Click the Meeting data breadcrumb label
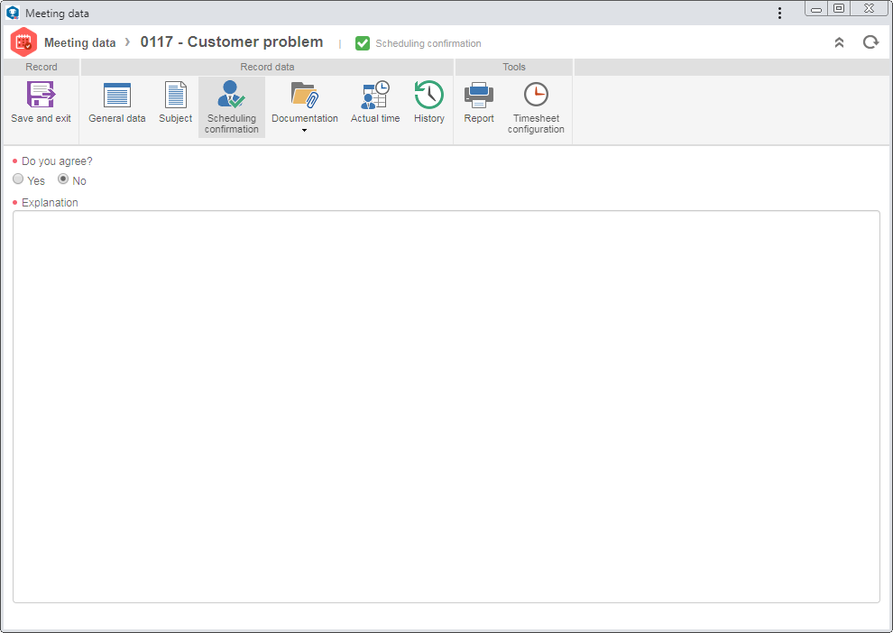 79,42
